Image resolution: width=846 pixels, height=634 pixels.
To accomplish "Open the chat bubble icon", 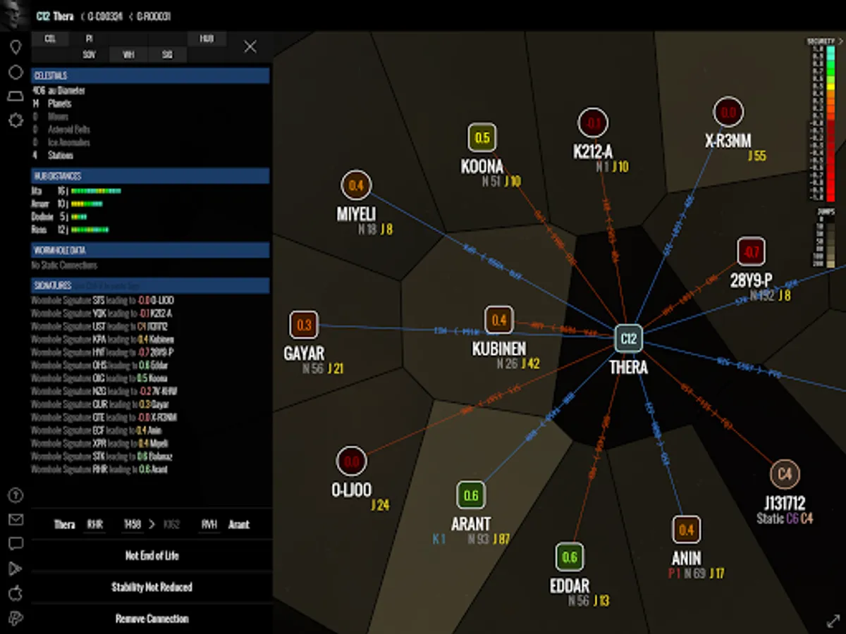I will tap(16, 544).
